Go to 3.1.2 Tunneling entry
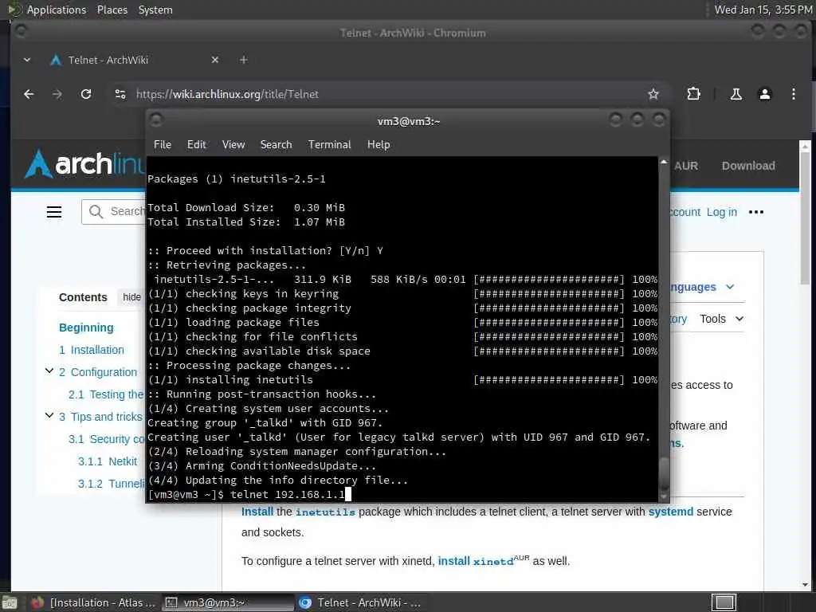The width and height of the screenshot is (816, 612). [x=111, y=484]
